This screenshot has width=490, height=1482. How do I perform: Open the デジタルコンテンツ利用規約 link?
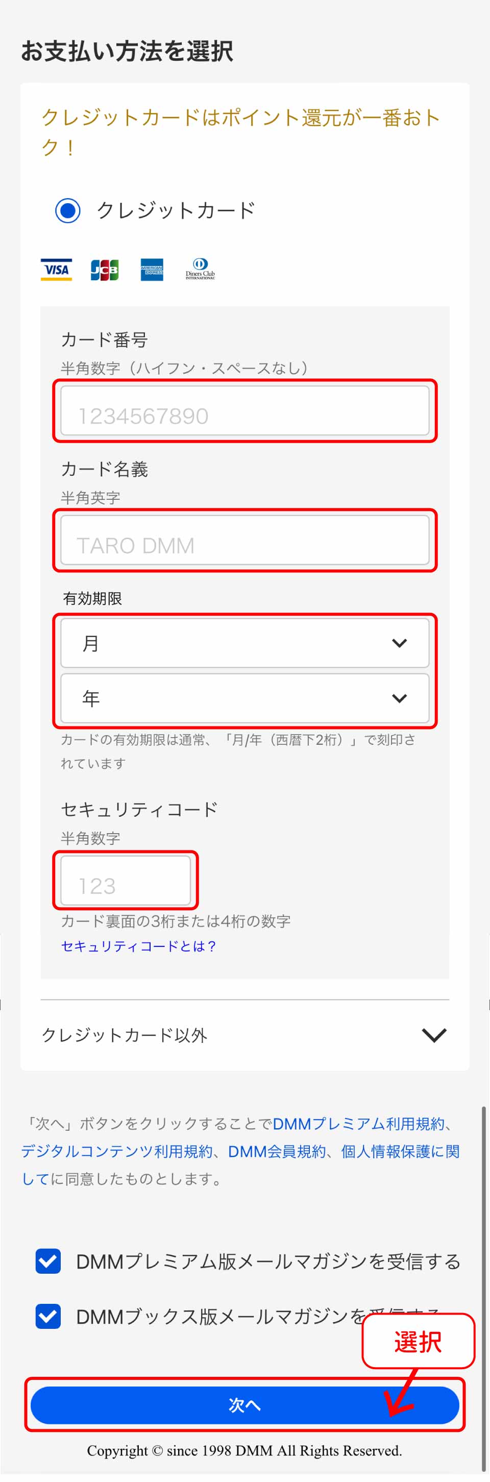click(117, 1151)
